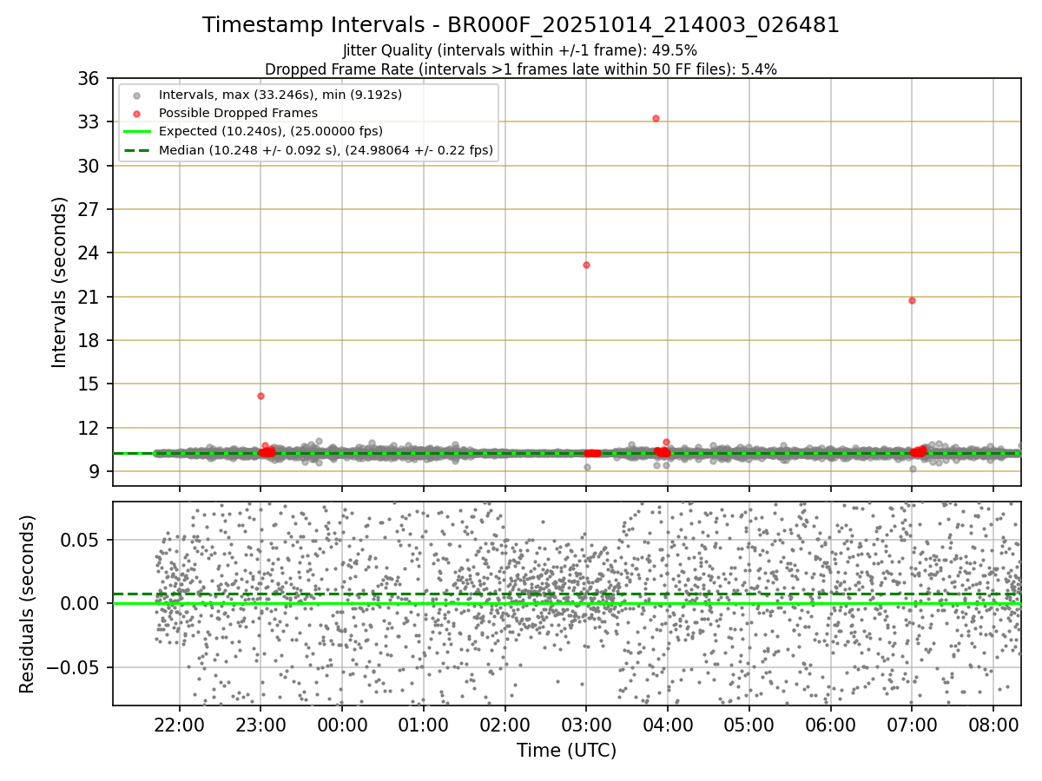Viewport: 1042px width, 781px height.
Task: Click the red outlier near 23 seconds at 03:00
Action: tap(586, 265)
